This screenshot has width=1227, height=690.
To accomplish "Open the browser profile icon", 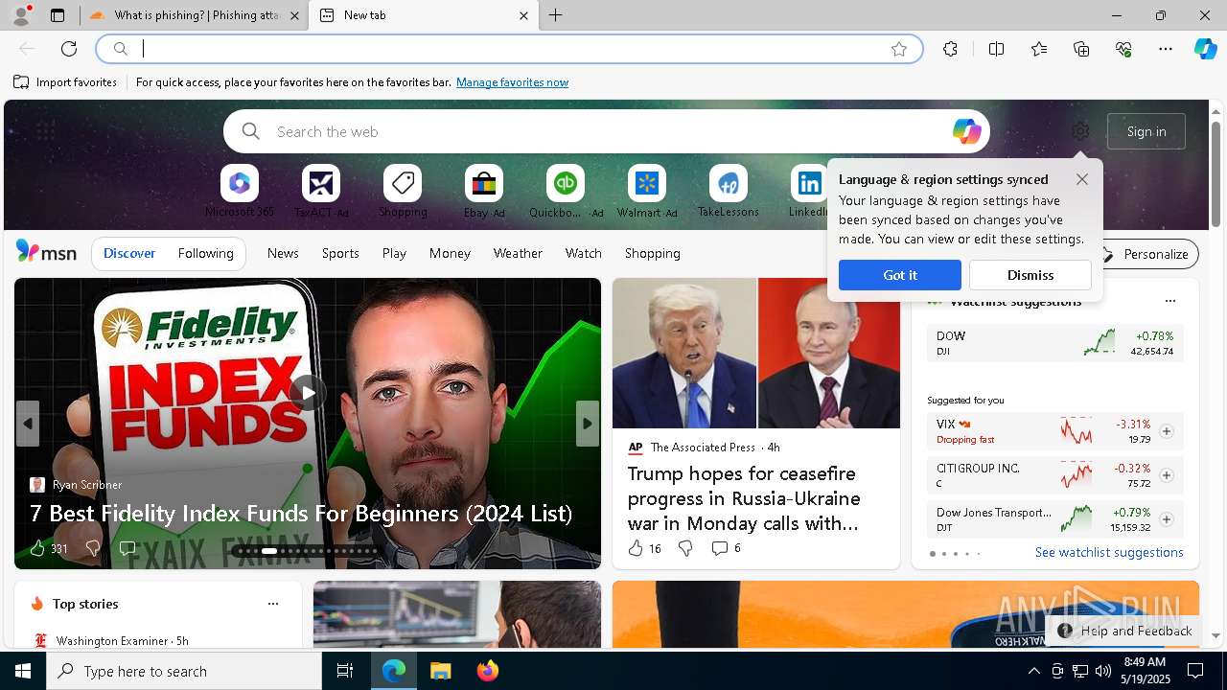I will [x=21, y=15].
